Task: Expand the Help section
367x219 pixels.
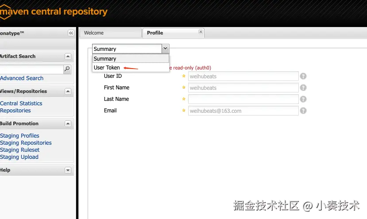Action: (x=68, y=170)
